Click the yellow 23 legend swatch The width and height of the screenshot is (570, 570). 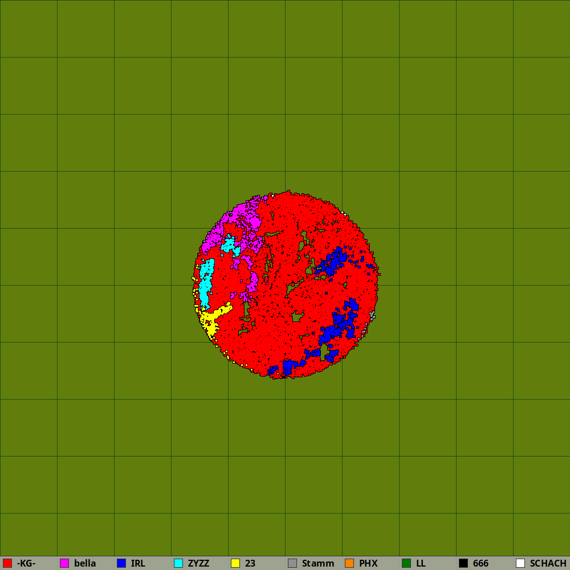(x=235, y=563)
